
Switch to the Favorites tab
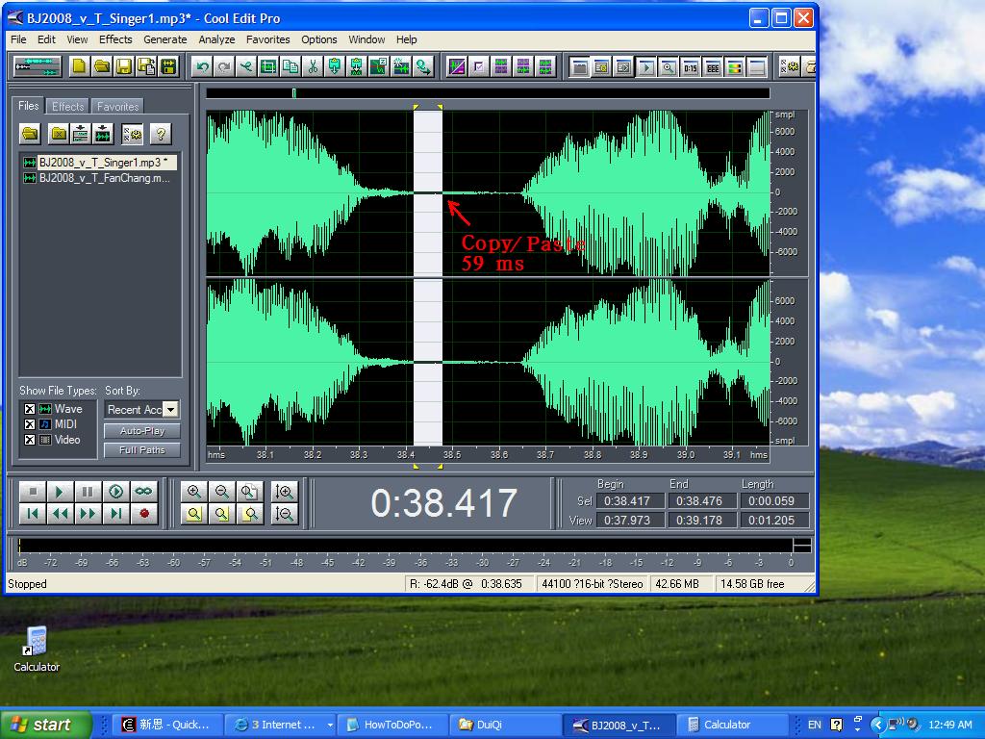click(118, 106)
